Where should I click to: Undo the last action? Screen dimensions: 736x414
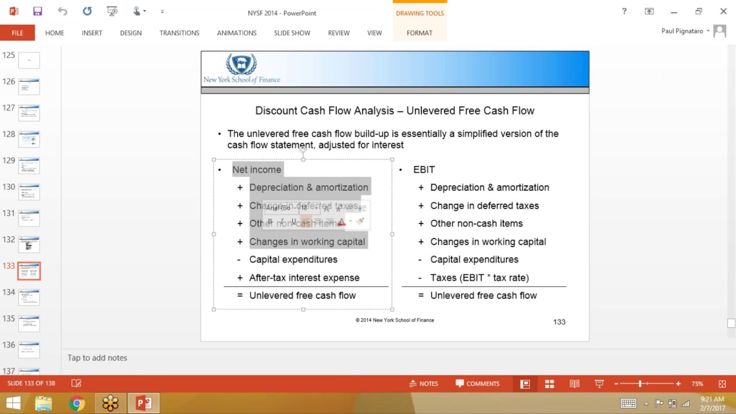pos(63,11)
